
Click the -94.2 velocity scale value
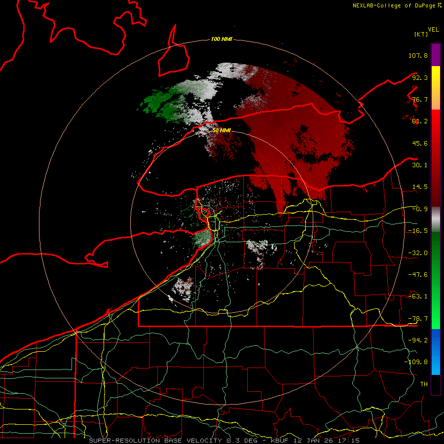418,340
